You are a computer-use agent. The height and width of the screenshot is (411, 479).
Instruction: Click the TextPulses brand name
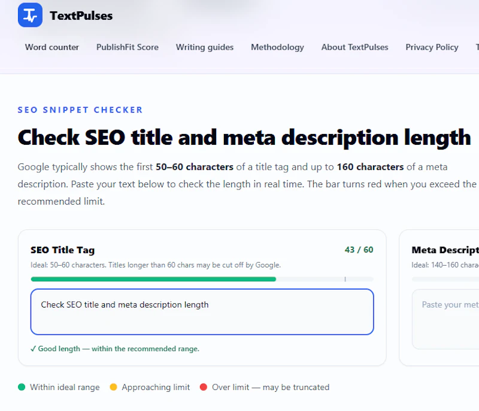[x=81, y=16]
